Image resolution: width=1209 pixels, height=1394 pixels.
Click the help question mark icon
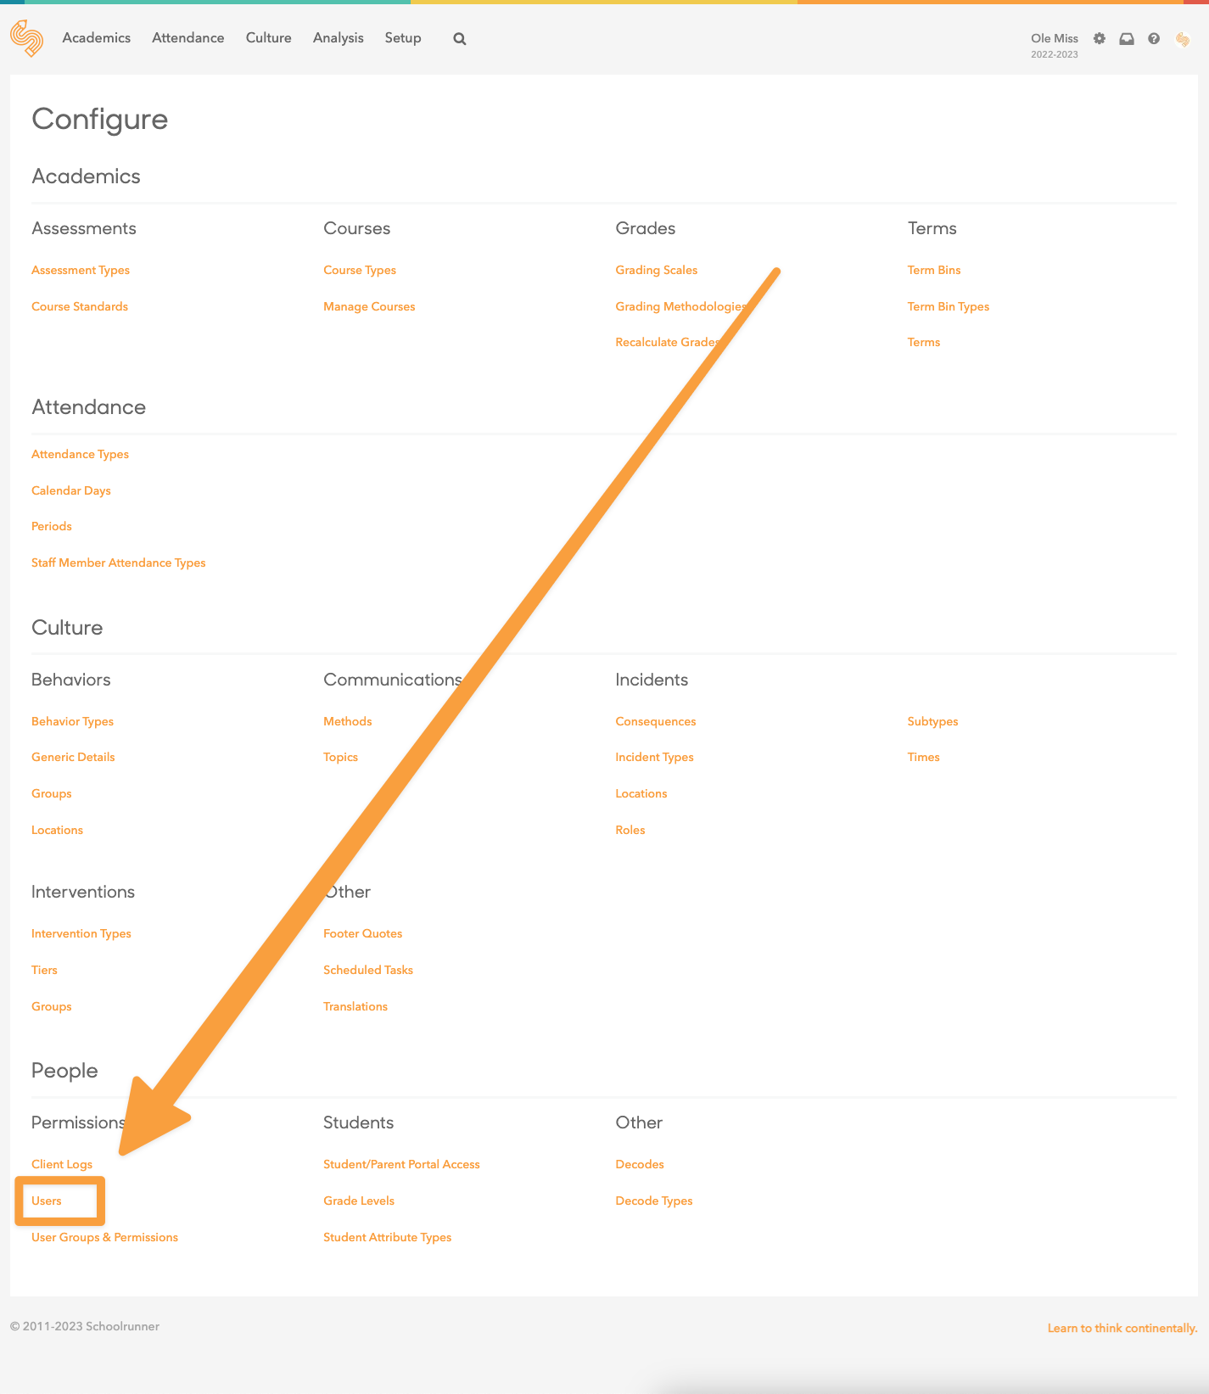click(1154, 38)
